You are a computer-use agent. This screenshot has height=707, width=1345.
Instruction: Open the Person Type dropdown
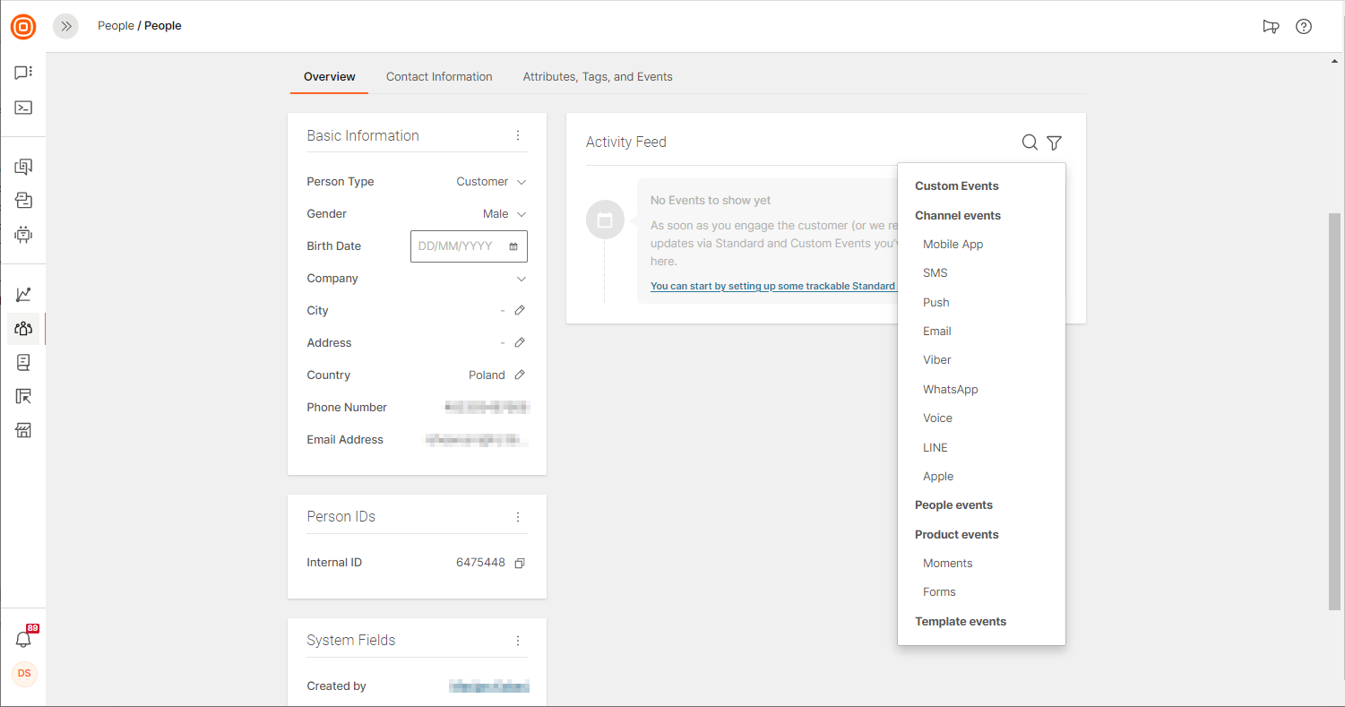point(491,181)
